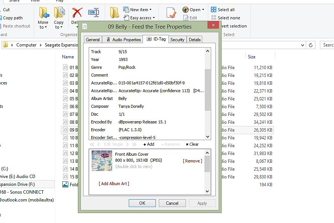Click the Copy to folder icon
The height and width of the screenshot is (223, 334).
[59, 13]
